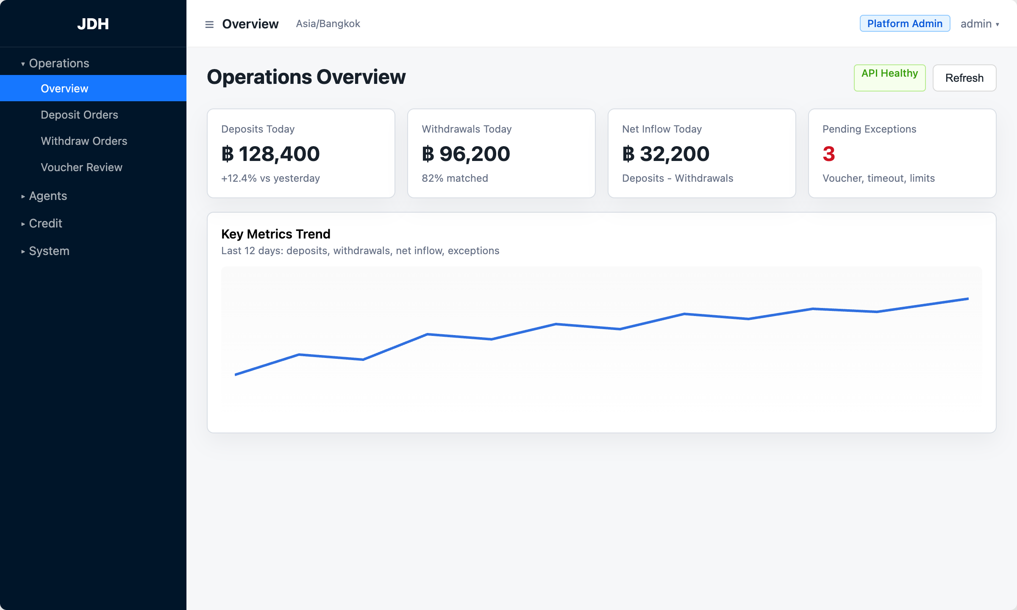This screenshot has width=1017, height=610.
Task: Open Withdraw Orders page
Action: tap(93, 141)
